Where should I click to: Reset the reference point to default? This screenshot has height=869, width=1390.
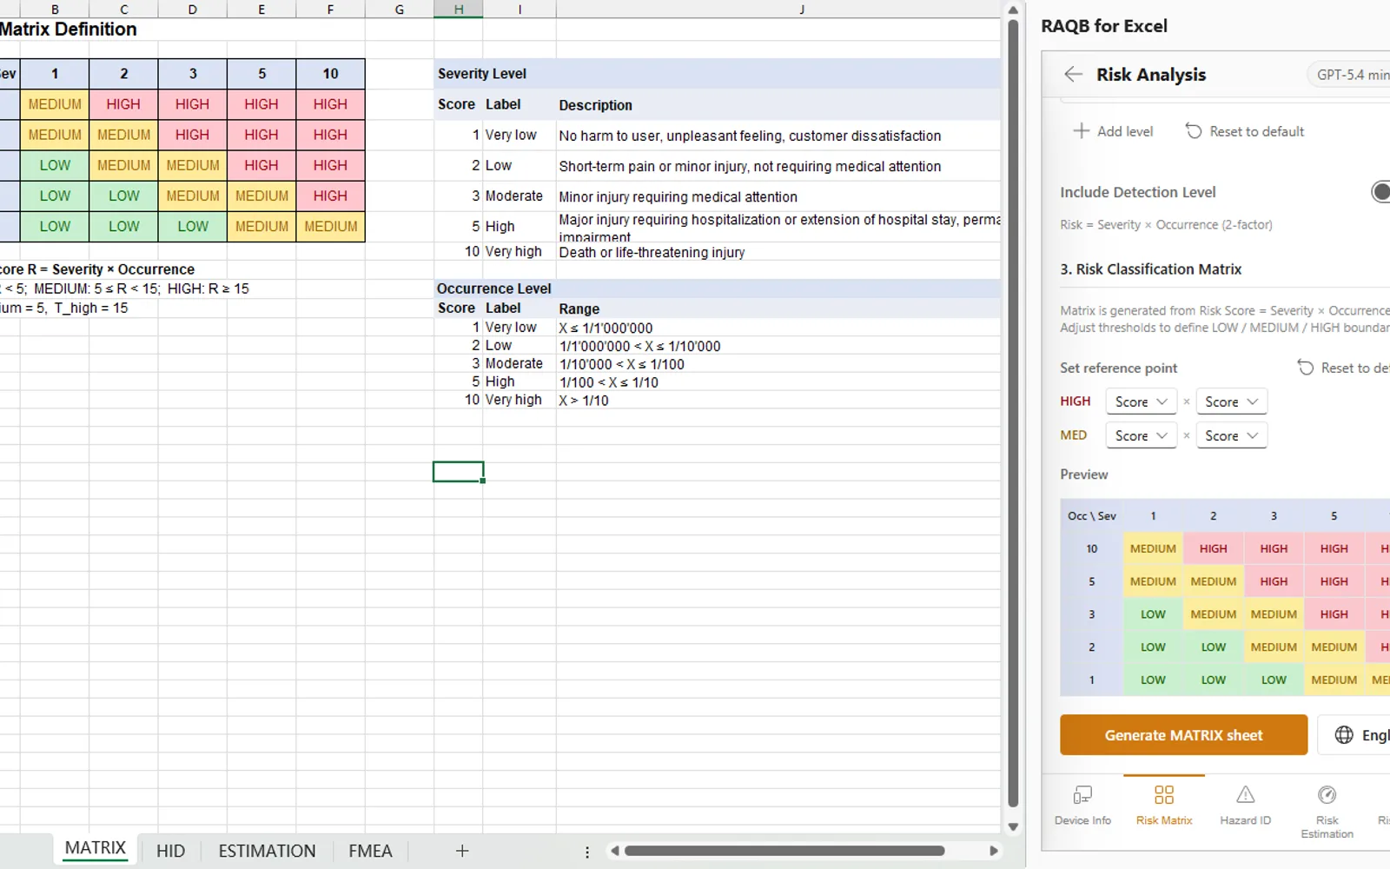point(1343,368)
